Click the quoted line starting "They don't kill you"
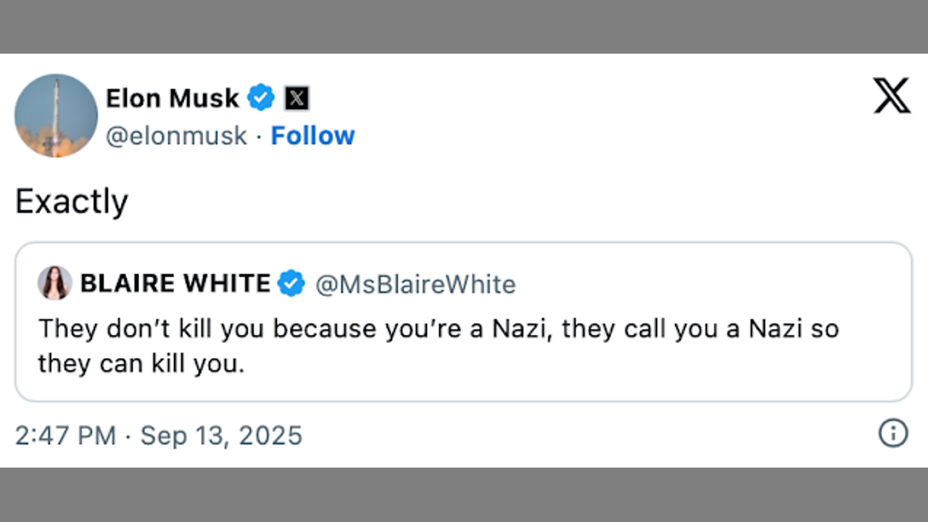 pos(438,329)
